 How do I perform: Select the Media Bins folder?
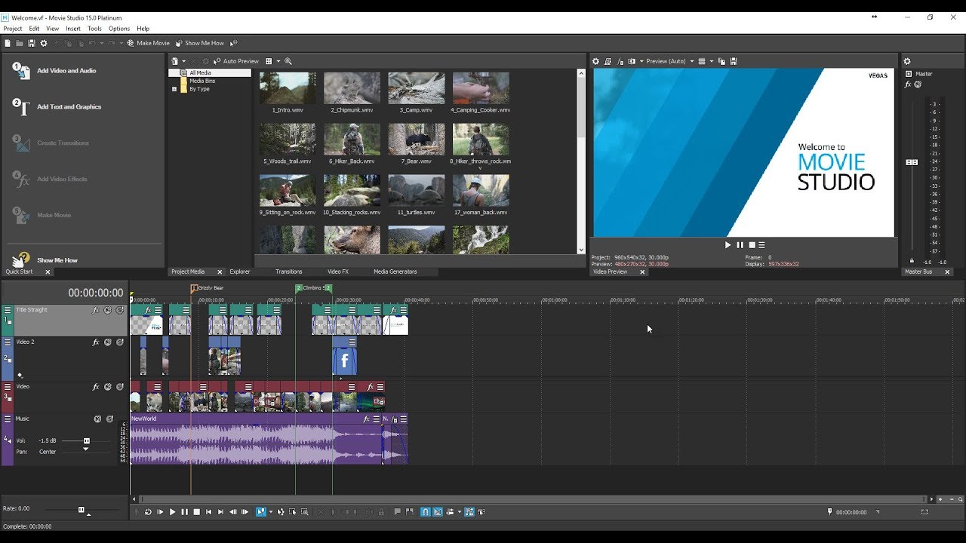(202, 81)
